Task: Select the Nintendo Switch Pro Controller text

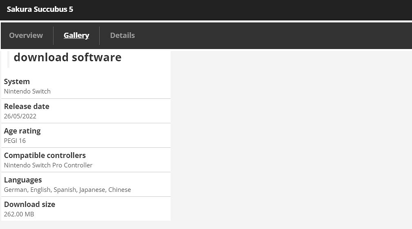Action: pyautogui.click(x=48, y=165)
